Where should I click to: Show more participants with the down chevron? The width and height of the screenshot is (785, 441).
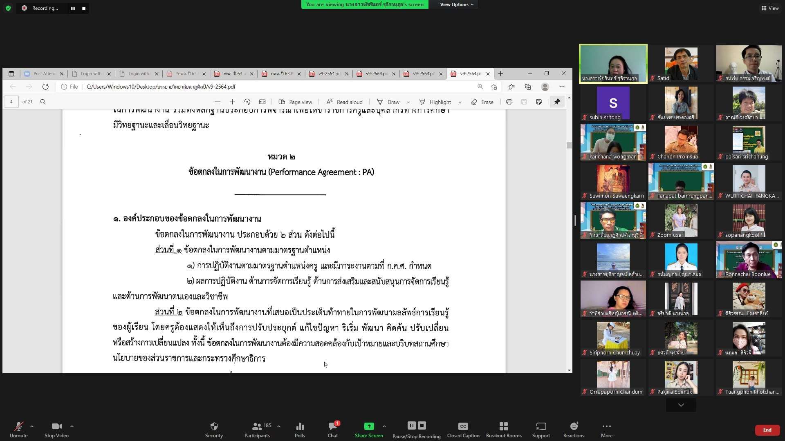681,405
